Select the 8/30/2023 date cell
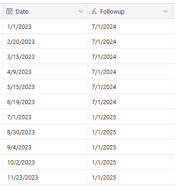Viewport: 175px width, 188px height. point(45,132)
